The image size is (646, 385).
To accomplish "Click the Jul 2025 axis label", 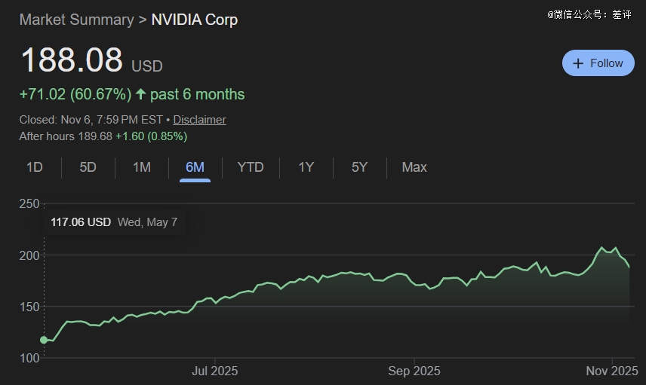I will click(215, 371).
